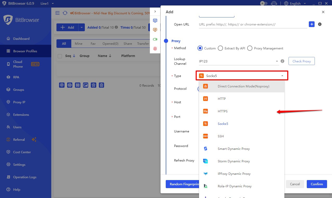332x198 pixels.
Task: Choose HTTP proxy type
Action: click(242, 99)
